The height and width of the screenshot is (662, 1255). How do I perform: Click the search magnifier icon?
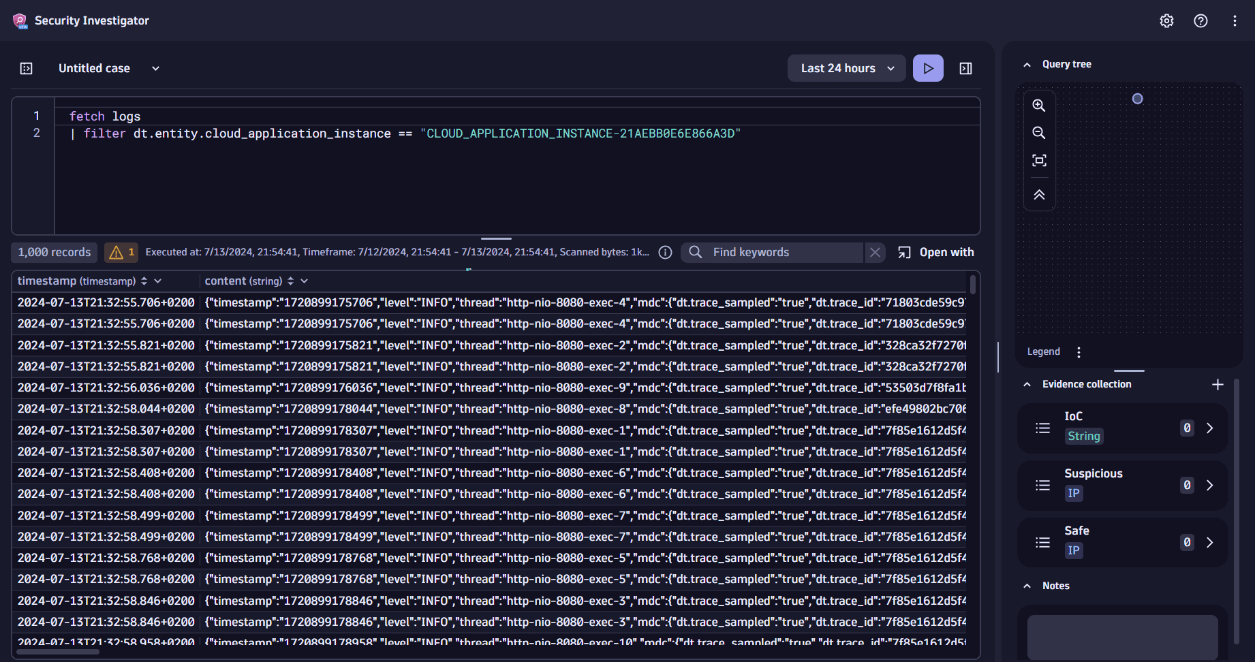pos(695,253)
